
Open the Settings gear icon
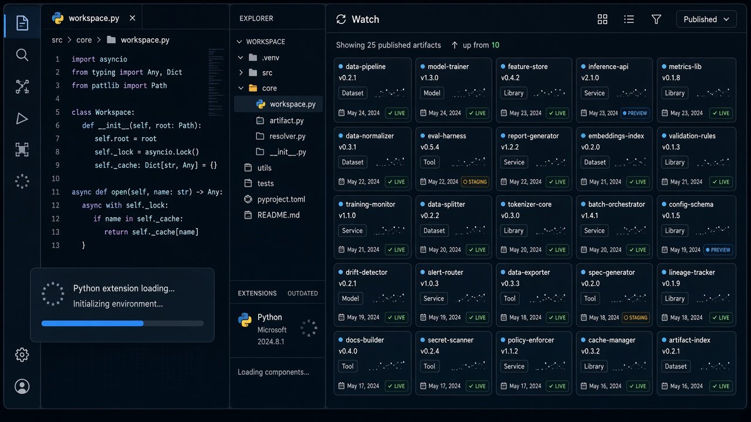(22, 355)
